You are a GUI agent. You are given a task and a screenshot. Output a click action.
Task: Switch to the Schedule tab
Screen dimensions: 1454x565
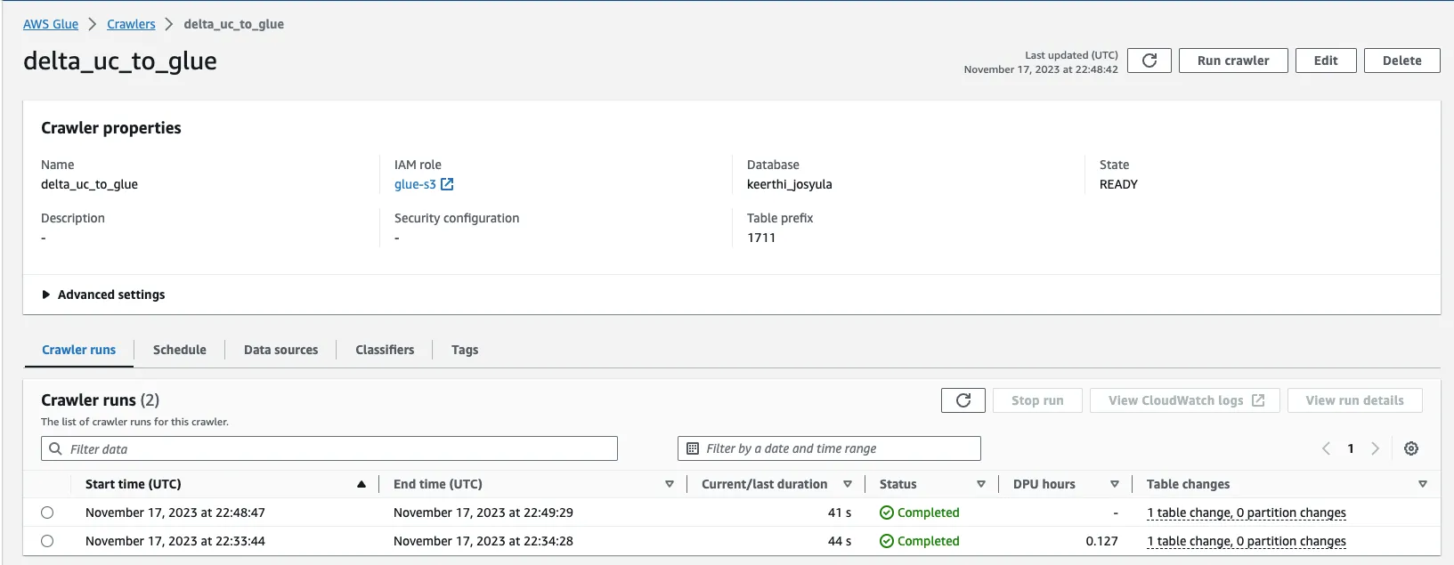tap(179, 350)
